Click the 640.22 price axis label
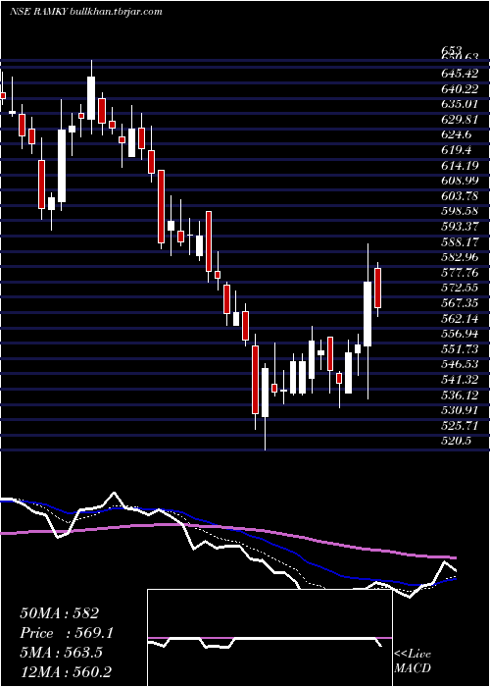This screenshot has height=687, width=490. tap(460, 89)
